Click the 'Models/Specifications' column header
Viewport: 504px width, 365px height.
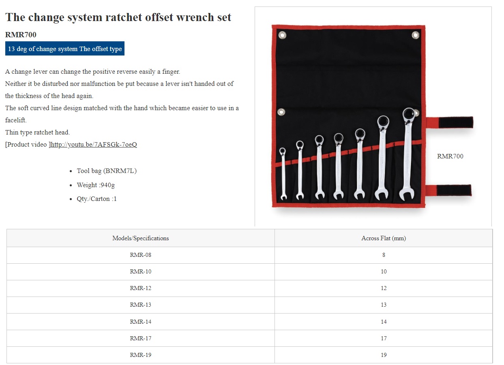tap(141, 238)
